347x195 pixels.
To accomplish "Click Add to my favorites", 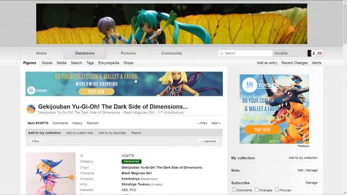I will (112, 133).
